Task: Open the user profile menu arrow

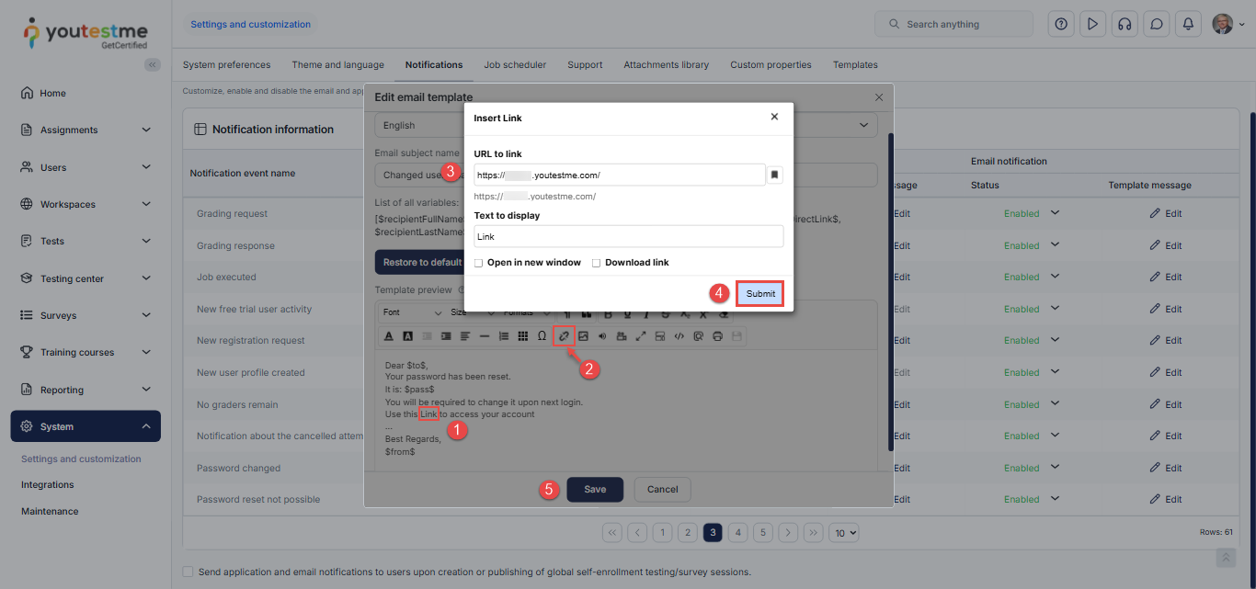Action: tap(1242, 24)
